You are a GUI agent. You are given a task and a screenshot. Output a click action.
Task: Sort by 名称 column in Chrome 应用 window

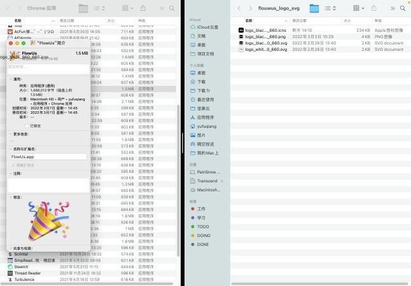pyautogui.click(x=18, y=20)
